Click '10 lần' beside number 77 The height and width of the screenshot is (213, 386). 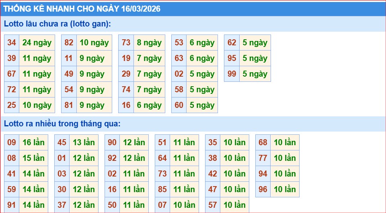(x=285, y=158)
